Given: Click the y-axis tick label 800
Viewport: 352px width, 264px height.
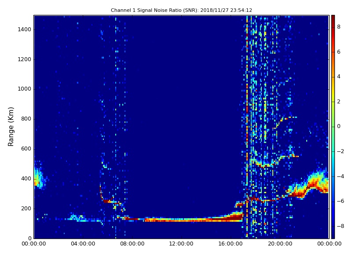Looking at the screenshot, I should tap(26, 119).
